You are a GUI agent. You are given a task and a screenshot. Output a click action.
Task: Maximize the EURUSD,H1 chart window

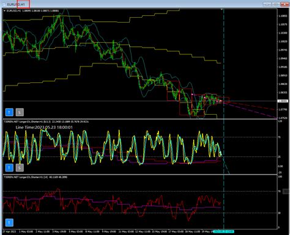[276, 4]
